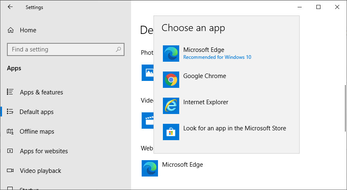Maximize the Settings window
The width and height of the screenshot is (347, 190).
(318, 7)
